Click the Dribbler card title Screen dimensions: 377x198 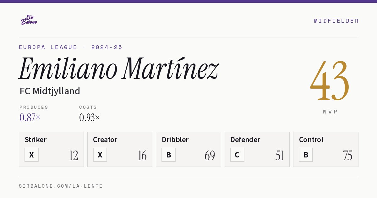click(175, 140)
